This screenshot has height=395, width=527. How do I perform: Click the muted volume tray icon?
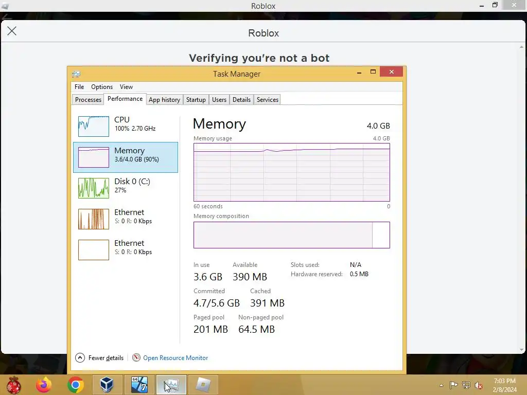(x=478, y=385)
